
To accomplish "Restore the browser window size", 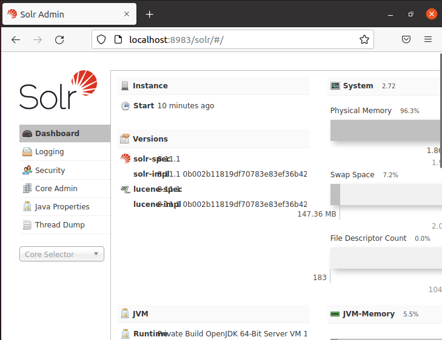I will [x=411, y=14].
